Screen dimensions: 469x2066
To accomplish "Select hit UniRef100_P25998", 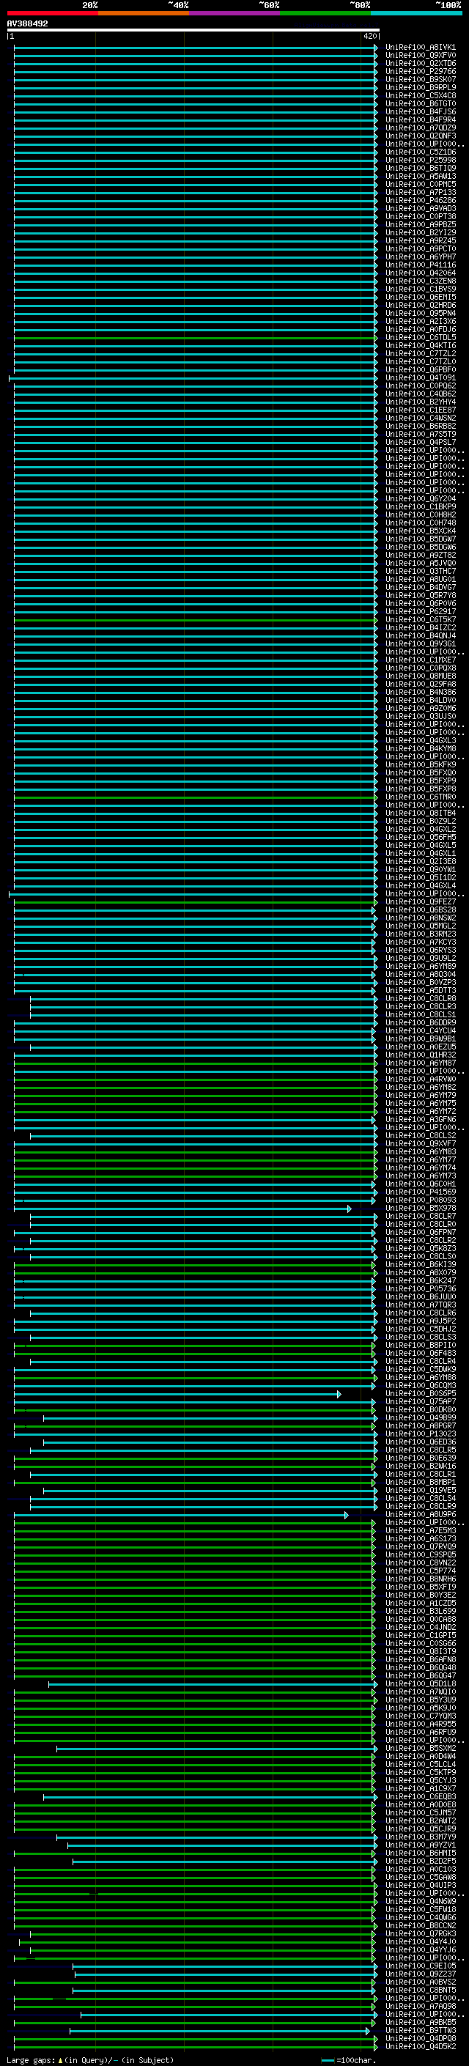I will [420, 161].
